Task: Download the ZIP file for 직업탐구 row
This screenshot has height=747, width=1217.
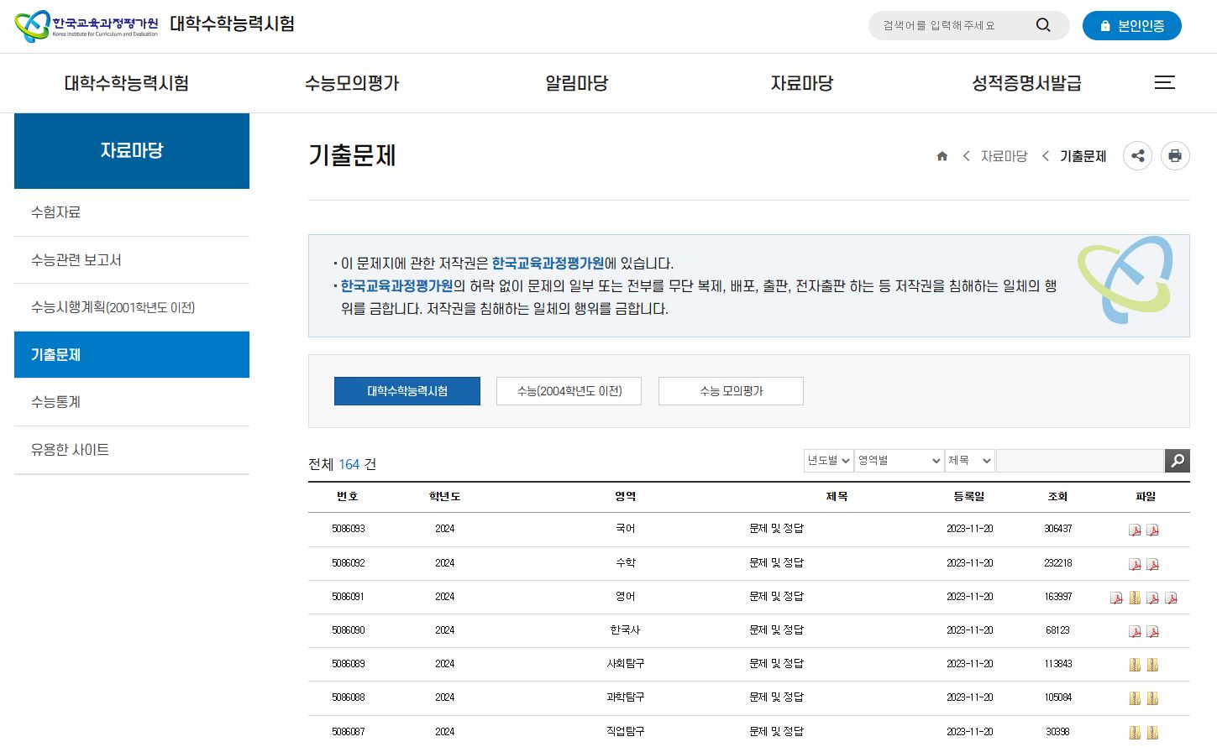Action: pos(1134,731)
